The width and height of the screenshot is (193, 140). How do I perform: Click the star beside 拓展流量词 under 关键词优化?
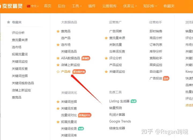point(58,122)
